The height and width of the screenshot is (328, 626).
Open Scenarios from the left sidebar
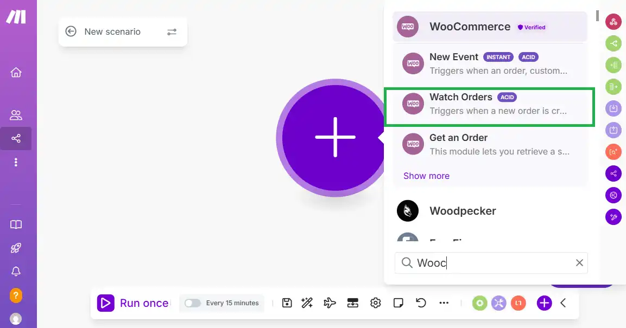(x=16, y=138)
